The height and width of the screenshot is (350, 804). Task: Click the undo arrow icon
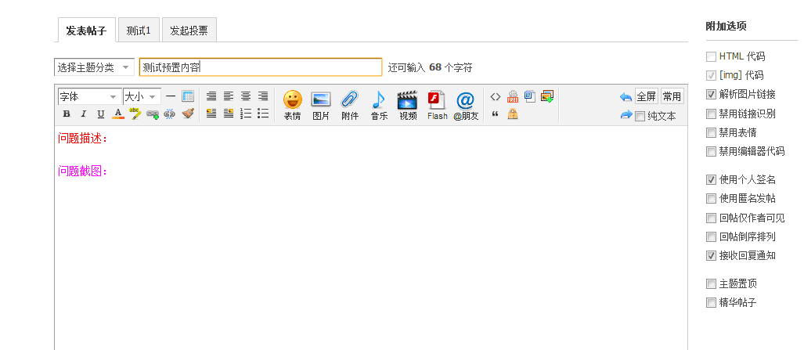626,97
